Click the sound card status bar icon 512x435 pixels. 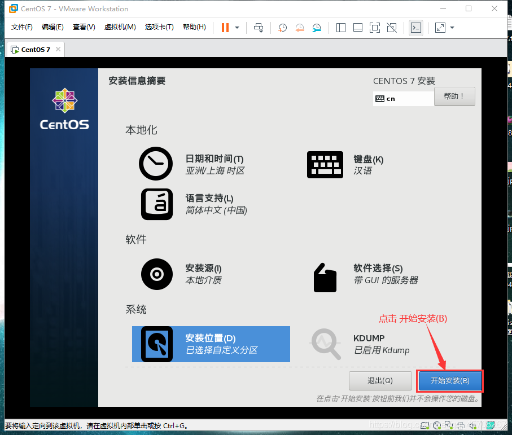point(473,425)
